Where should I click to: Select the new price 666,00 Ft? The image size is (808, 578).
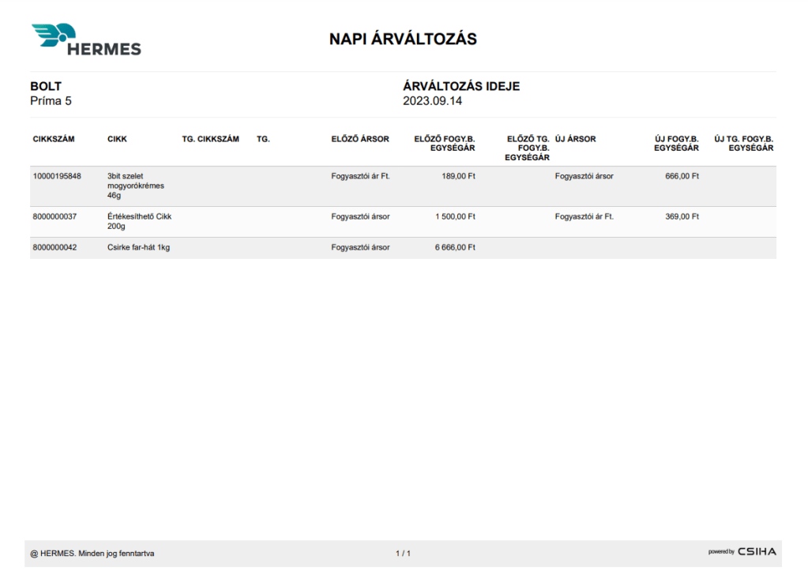click(682, 176)
